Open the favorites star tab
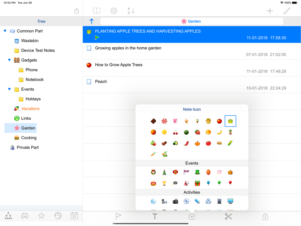This screenshot has height=226, width=301. click(41, 216)
